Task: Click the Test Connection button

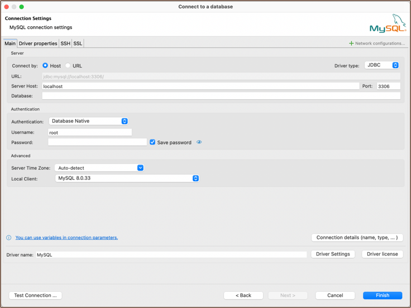Action: (x=35, y=295)
